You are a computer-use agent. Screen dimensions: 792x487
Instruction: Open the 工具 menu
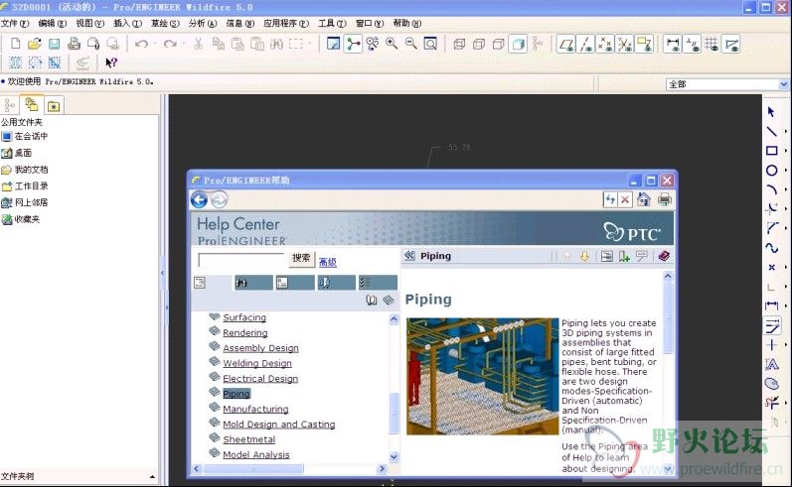click(x=332, y=23)
